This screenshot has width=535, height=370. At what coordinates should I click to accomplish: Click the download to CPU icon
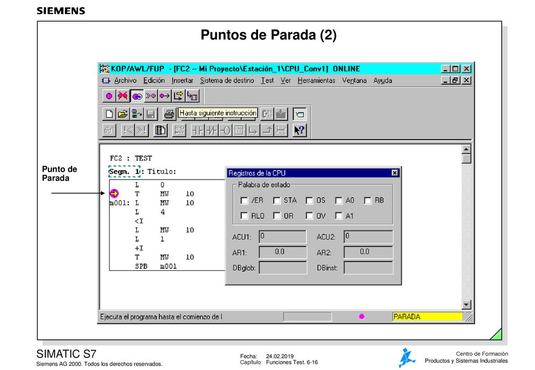coord(281,114)
